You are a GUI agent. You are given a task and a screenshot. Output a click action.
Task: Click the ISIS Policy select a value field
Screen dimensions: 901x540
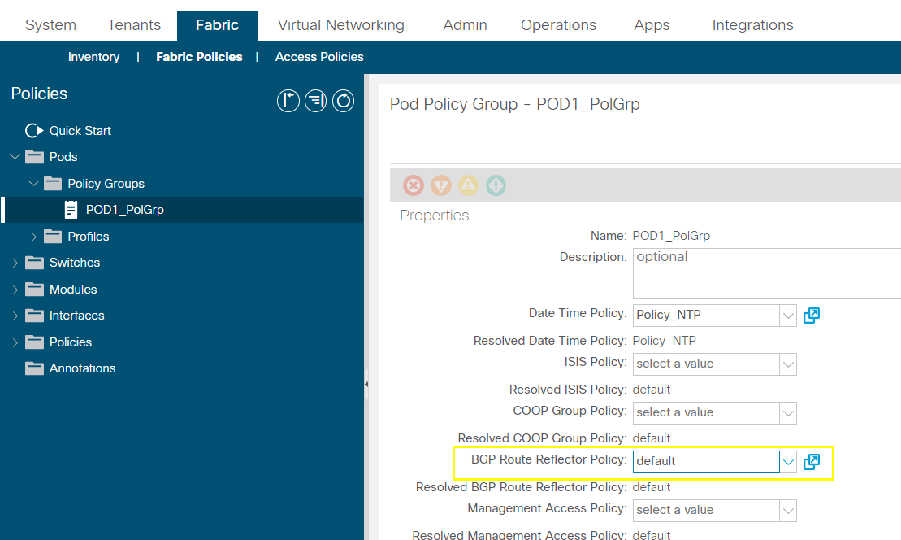pos(706,364)
